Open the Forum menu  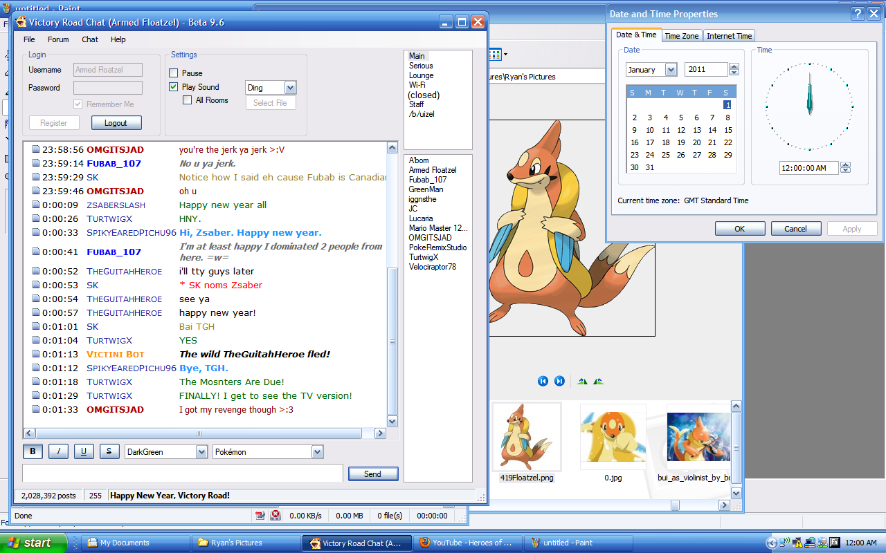pyautogui.click(x=58, y=39)
